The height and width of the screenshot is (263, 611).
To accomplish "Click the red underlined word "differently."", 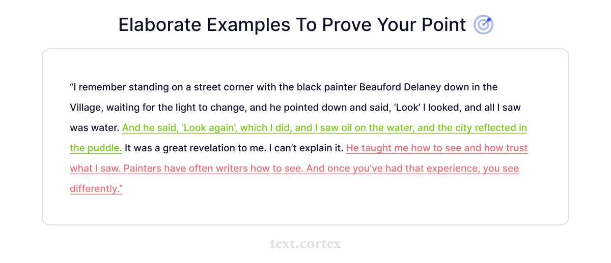I will 96,189.
